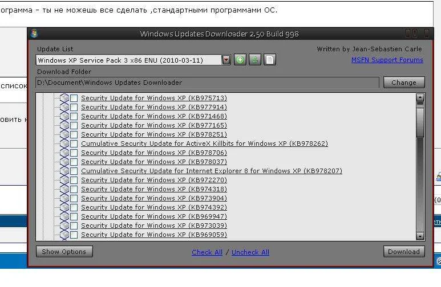Open Security Update KB969059 link
The image size is (441, 287).
coord(154,235)
